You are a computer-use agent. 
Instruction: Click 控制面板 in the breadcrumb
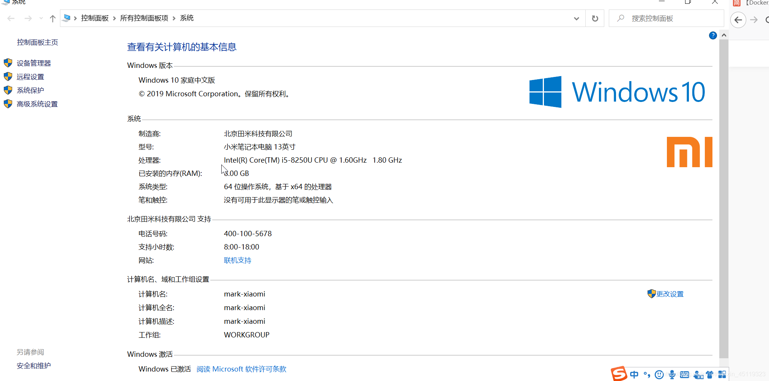[x=95, y=18]
